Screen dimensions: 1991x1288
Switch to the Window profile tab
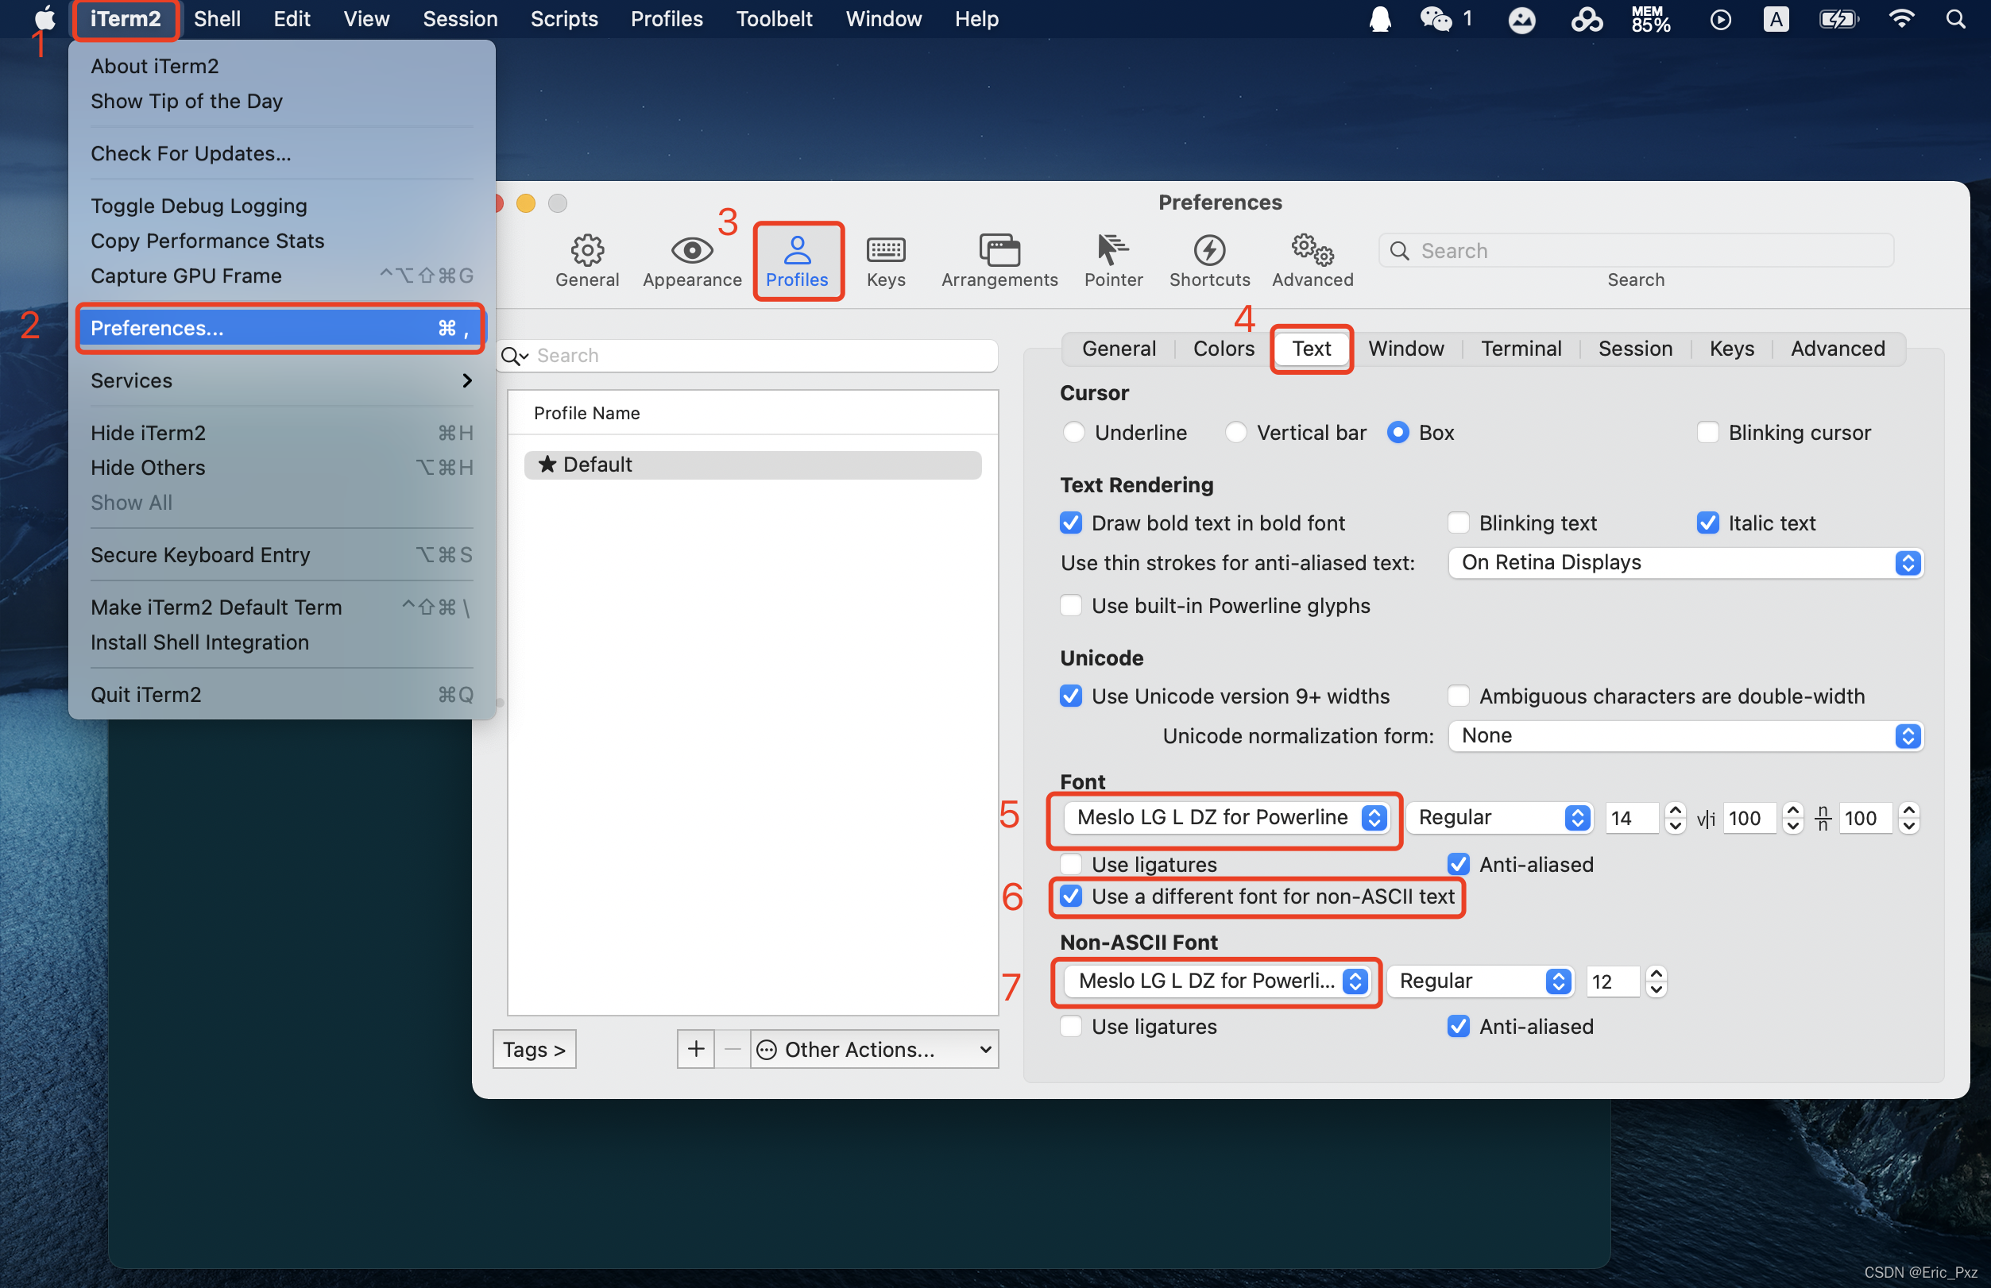[x=1405, y=349]
